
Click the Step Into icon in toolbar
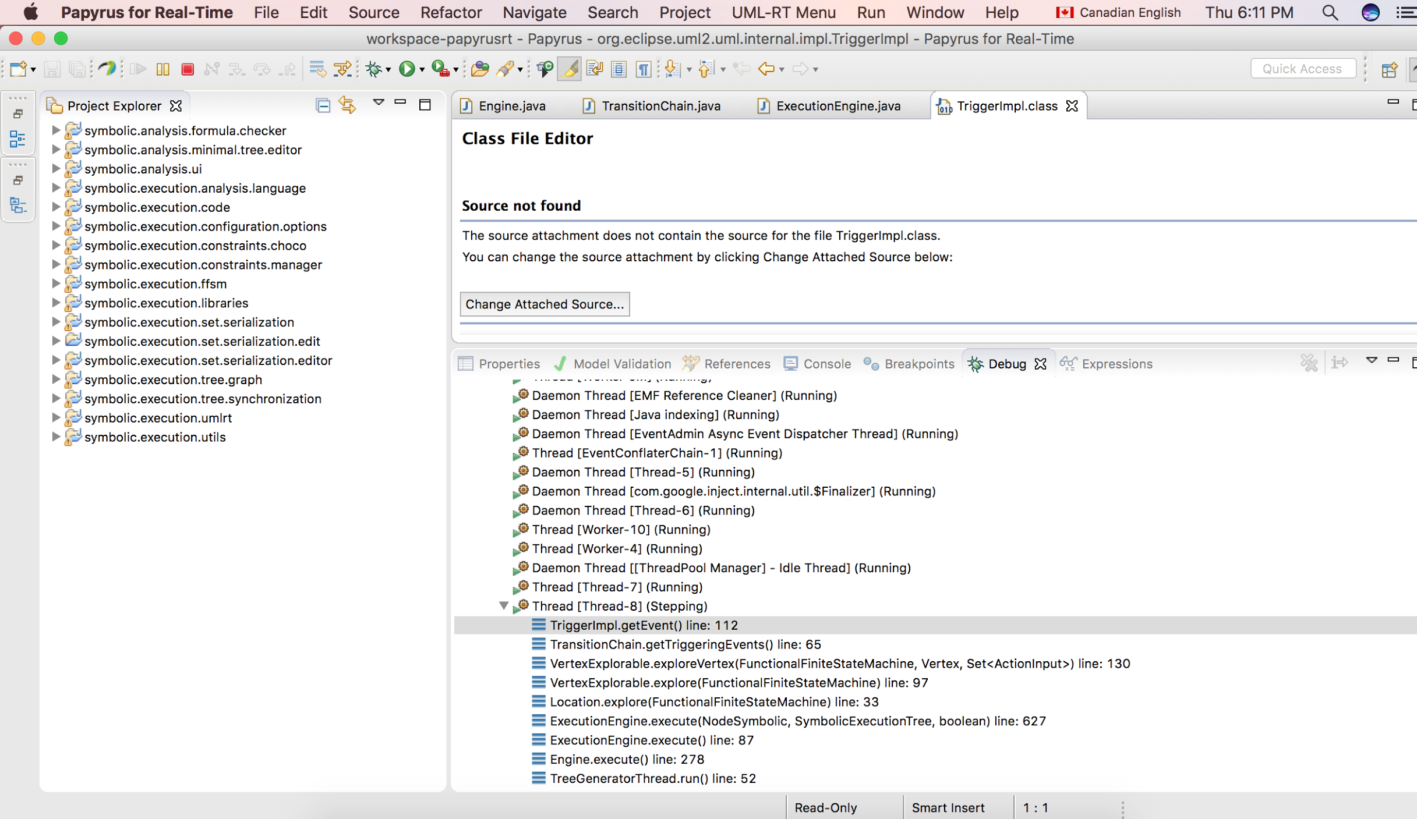(x=236, y=69)
